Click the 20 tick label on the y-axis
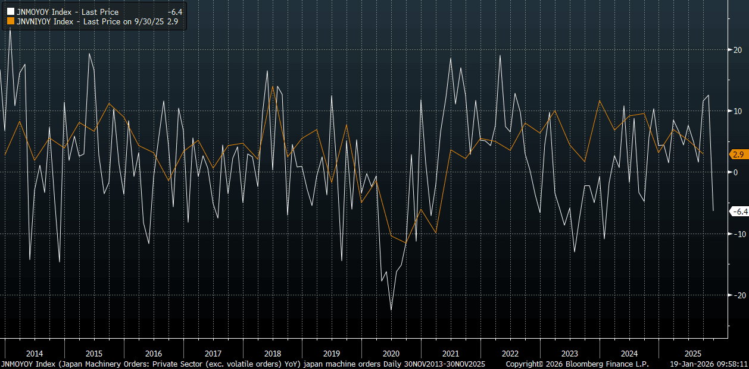 click(x=736, y=50)
